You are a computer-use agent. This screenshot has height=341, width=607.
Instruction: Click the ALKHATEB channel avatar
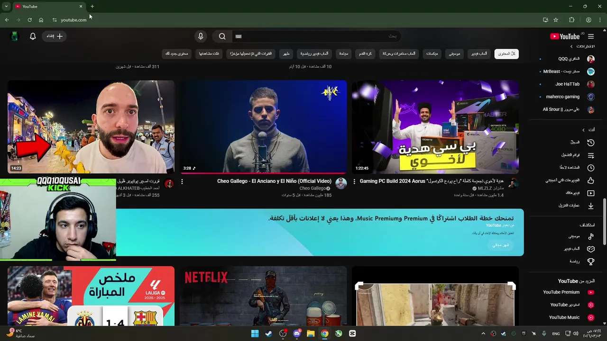(x=169, y=184)
